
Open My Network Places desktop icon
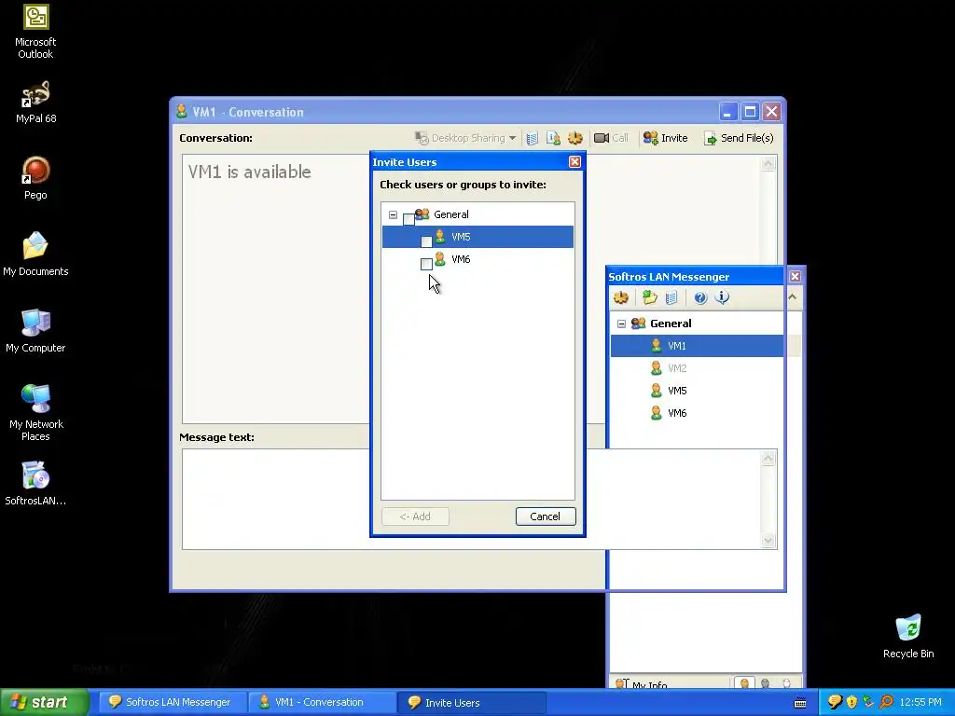tap(36, 413)
